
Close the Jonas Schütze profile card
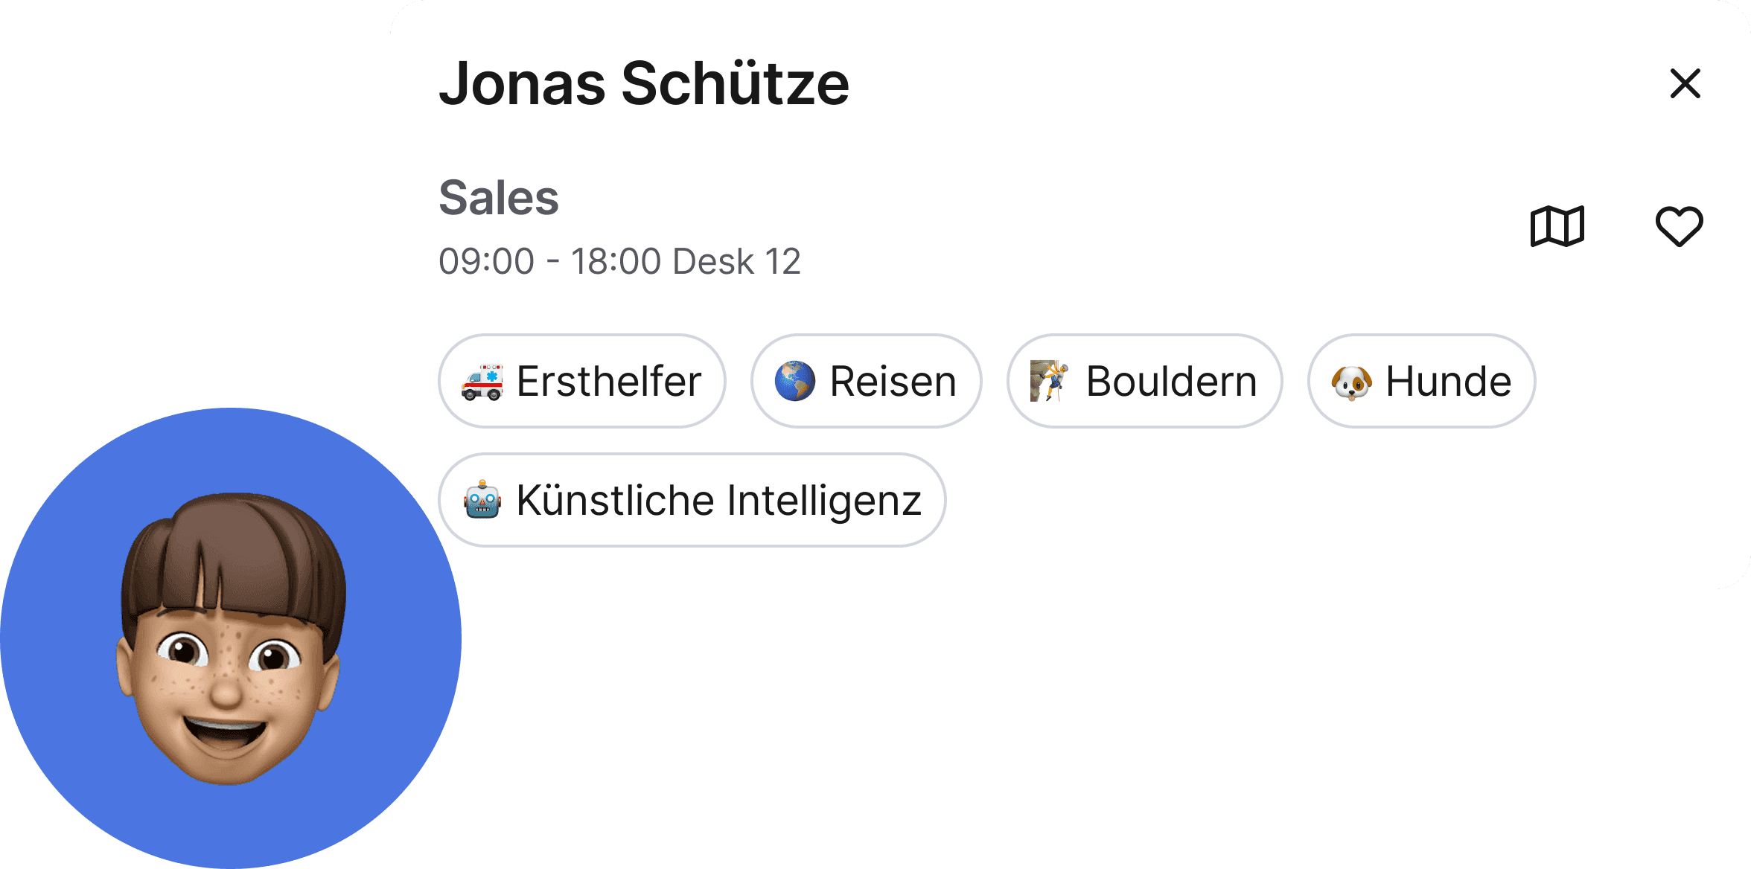pos(1685,83)
